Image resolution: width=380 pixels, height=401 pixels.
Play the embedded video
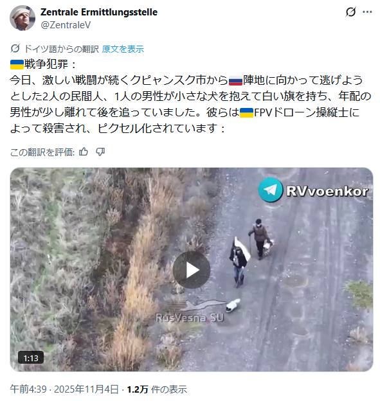[x=192, y=270]
